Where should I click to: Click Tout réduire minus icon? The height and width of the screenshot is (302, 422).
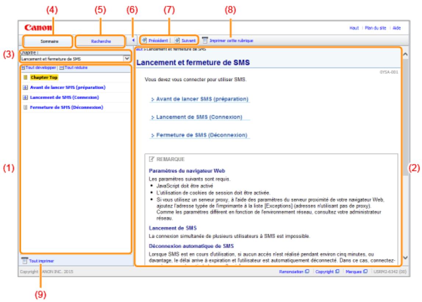pyautogui.click(x=62, y=68)
